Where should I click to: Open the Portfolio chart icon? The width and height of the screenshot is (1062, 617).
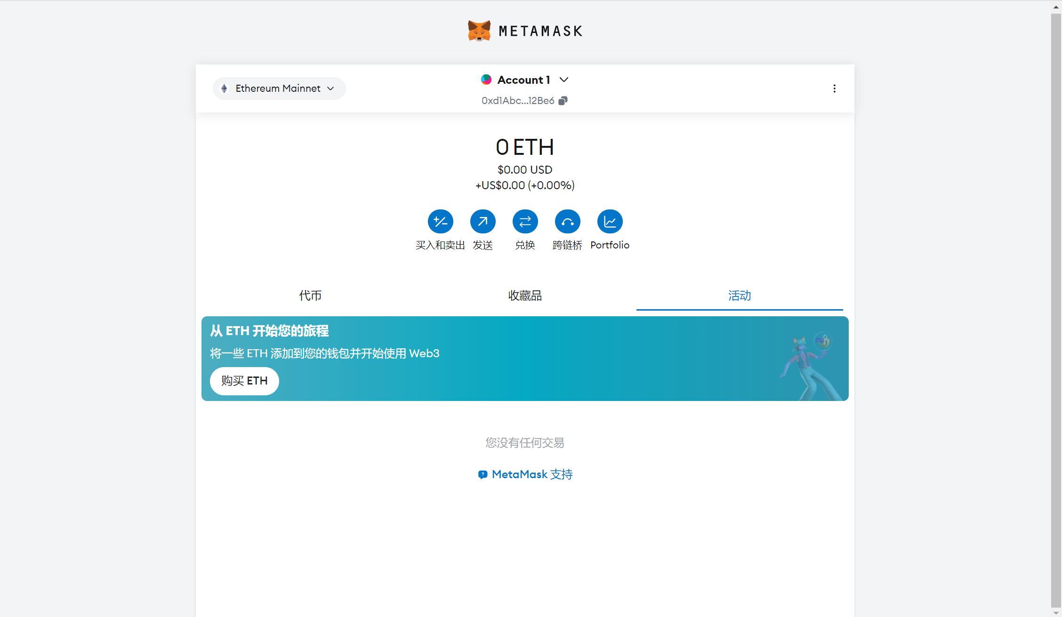pos(610,222)
